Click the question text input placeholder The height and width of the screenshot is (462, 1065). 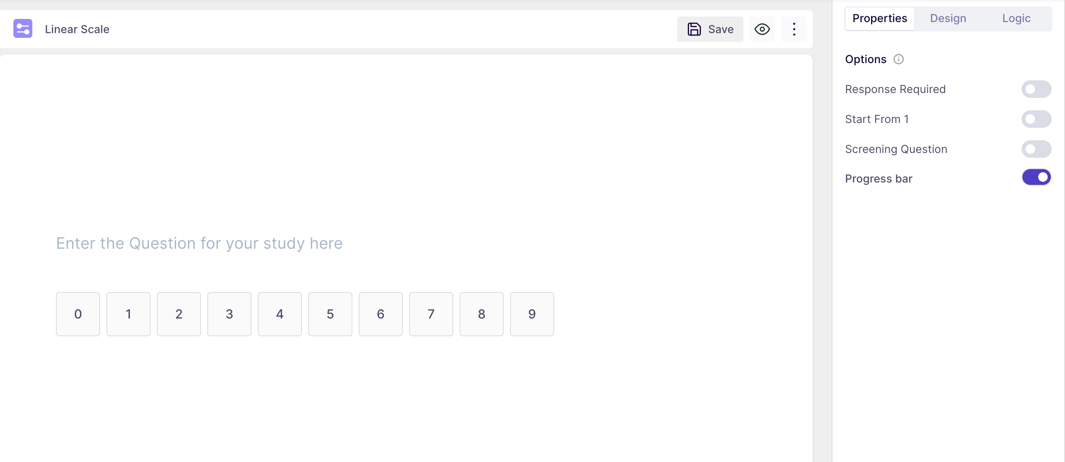199,244
